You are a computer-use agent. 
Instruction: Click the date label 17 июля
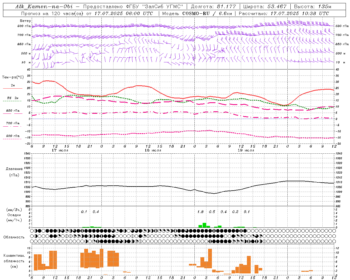click(60, 150)
